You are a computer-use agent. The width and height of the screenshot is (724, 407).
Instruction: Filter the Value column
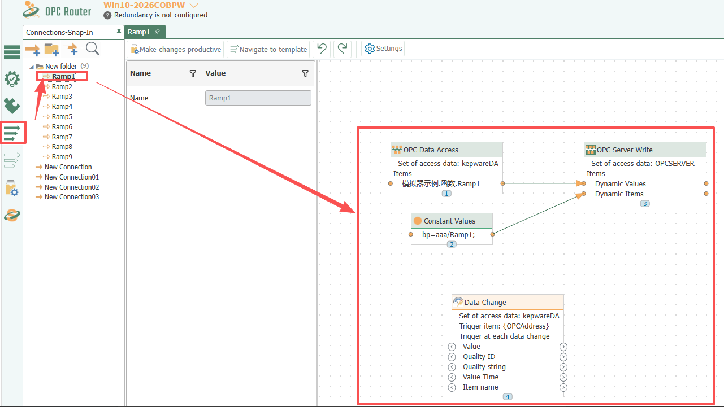[x=305, y=73]
